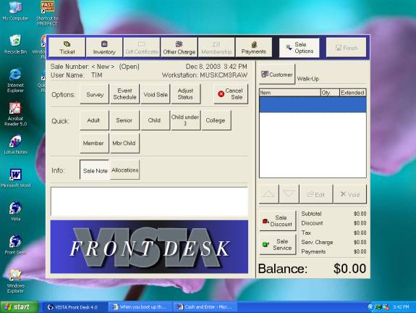Screen dimensions: 416x313
Task: Switch to 'Cash and Enter' taskbar window
Action: [205, 307]
